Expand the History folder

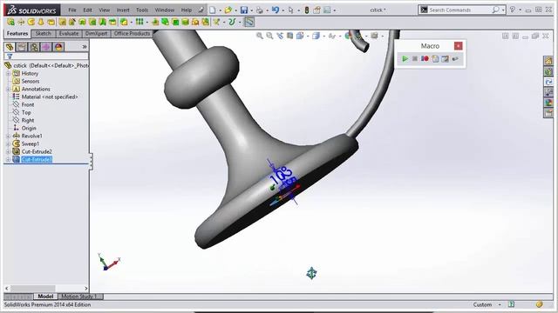pos(8,73)
